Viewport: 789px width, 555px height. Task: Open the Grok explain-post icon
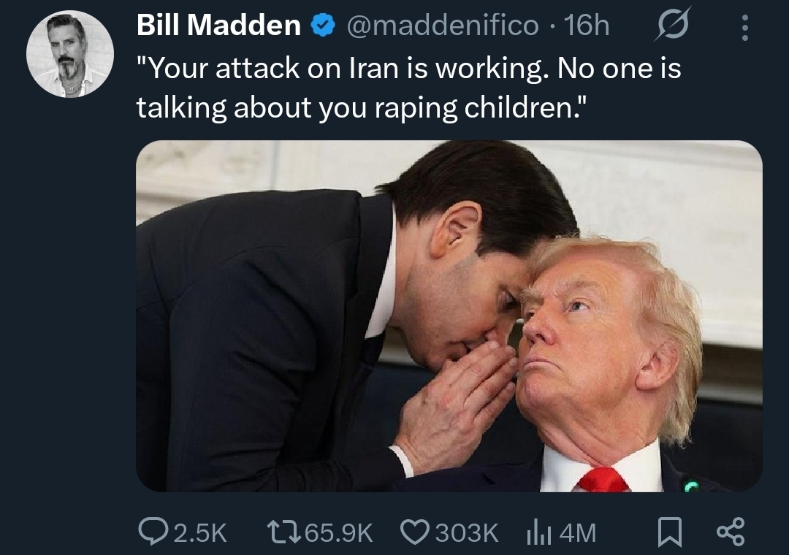tap(672, 24)
